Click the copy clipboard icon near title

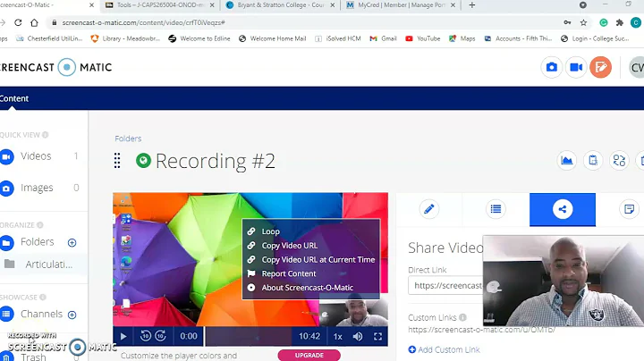tap(593, 161)
